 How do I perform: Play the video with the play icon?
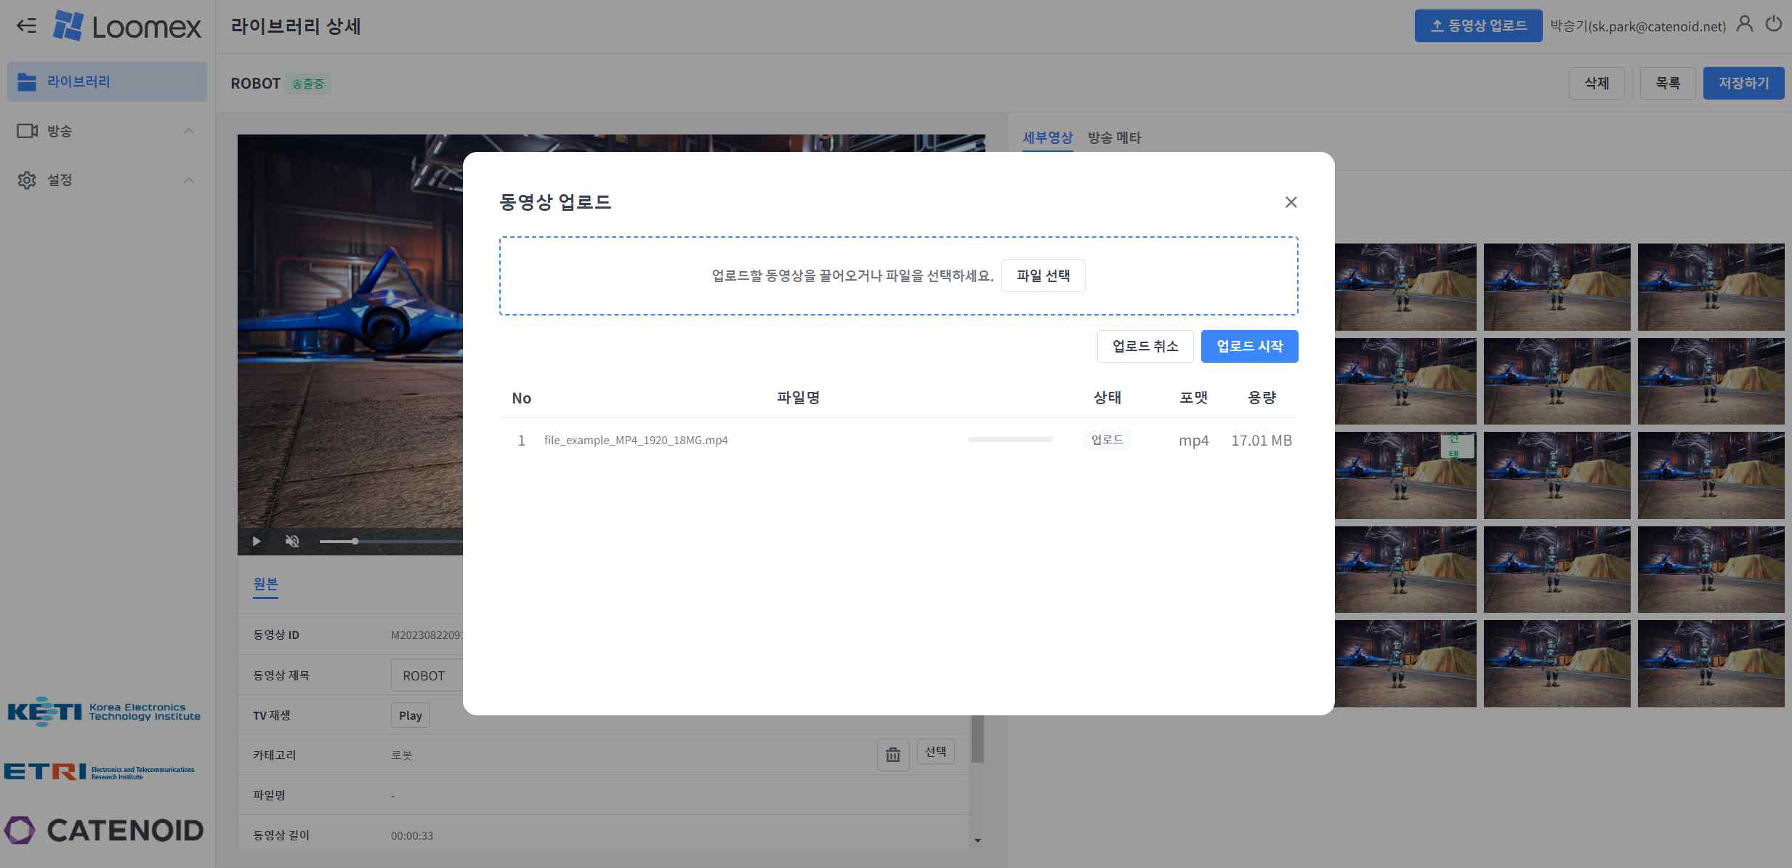pos(257,542)
